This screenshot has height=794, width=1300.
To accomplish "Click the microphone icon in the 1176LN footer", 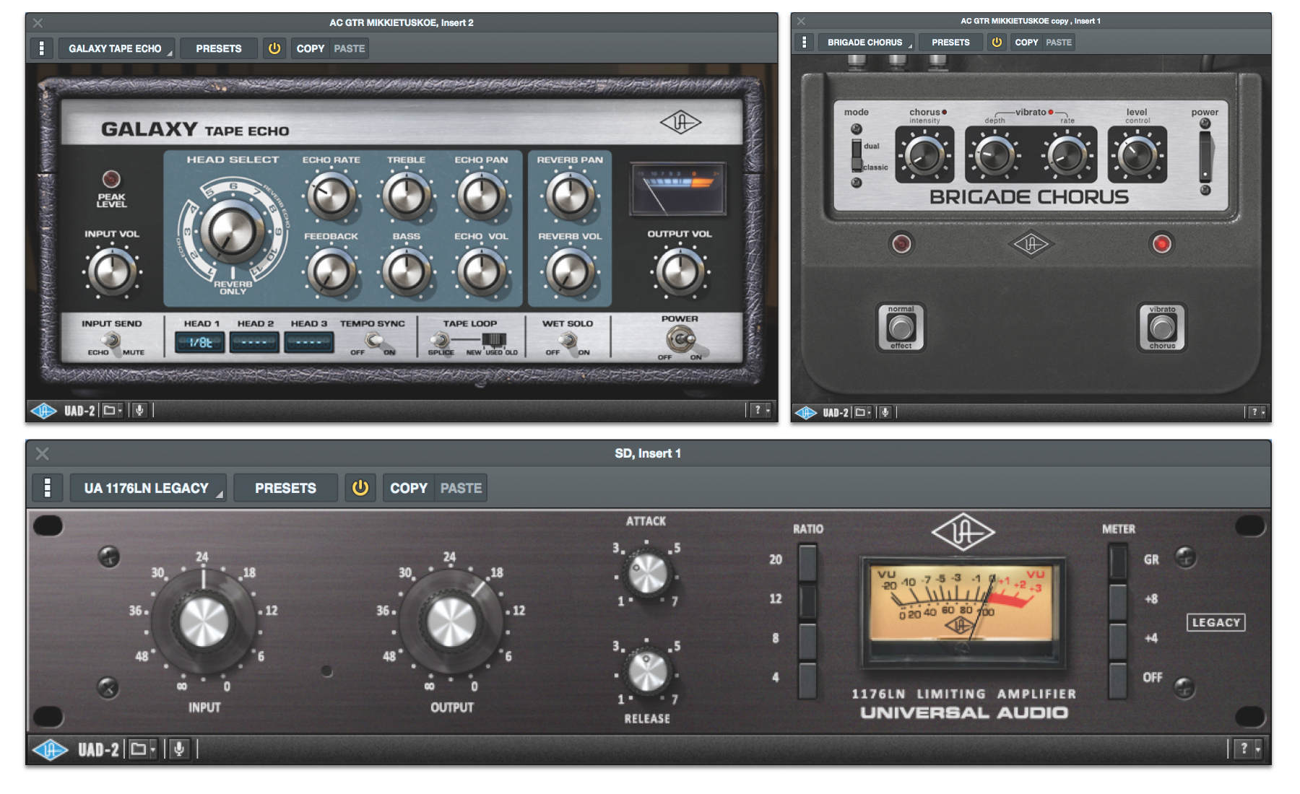I will click(x=179, y=749).
